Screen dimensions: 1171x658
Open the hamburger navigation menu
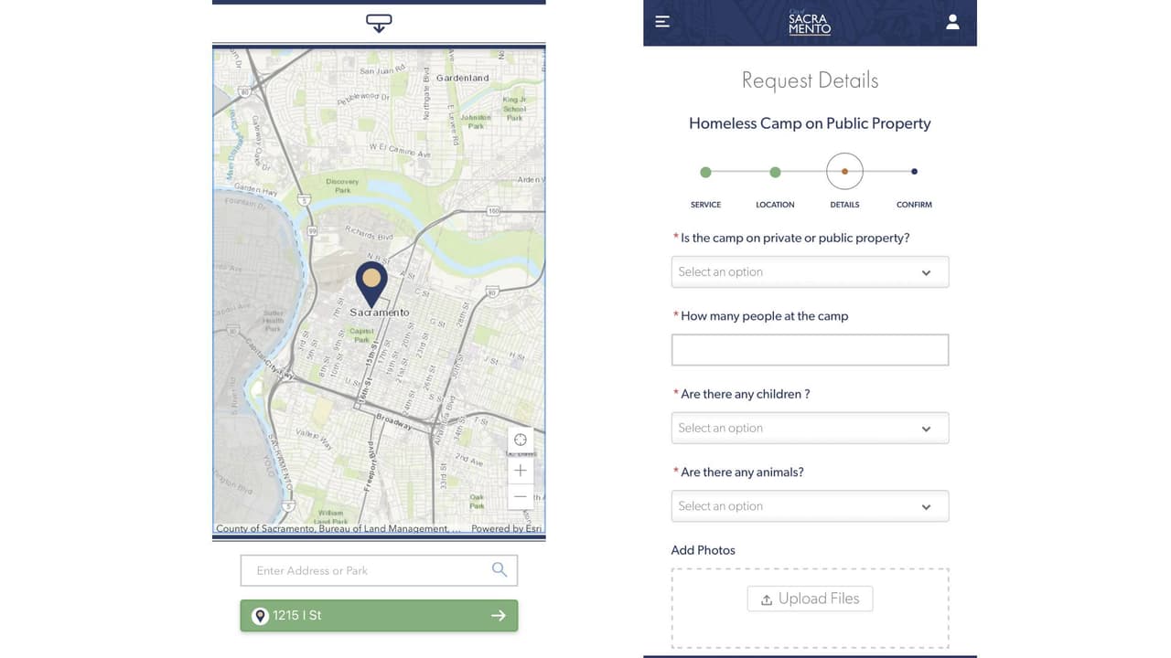point(661,21)
